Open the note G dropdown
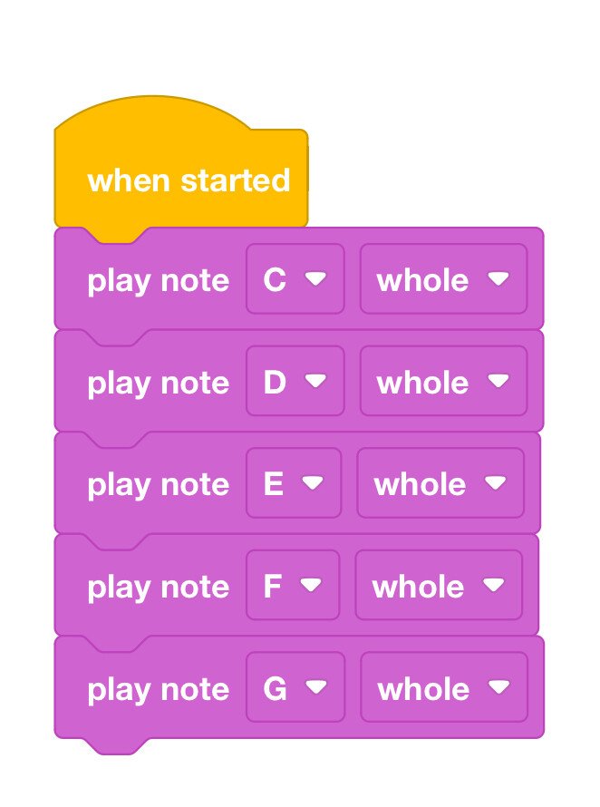Image resolution: width=600 pixels, height=807 pixels. (x=295, y=687)
